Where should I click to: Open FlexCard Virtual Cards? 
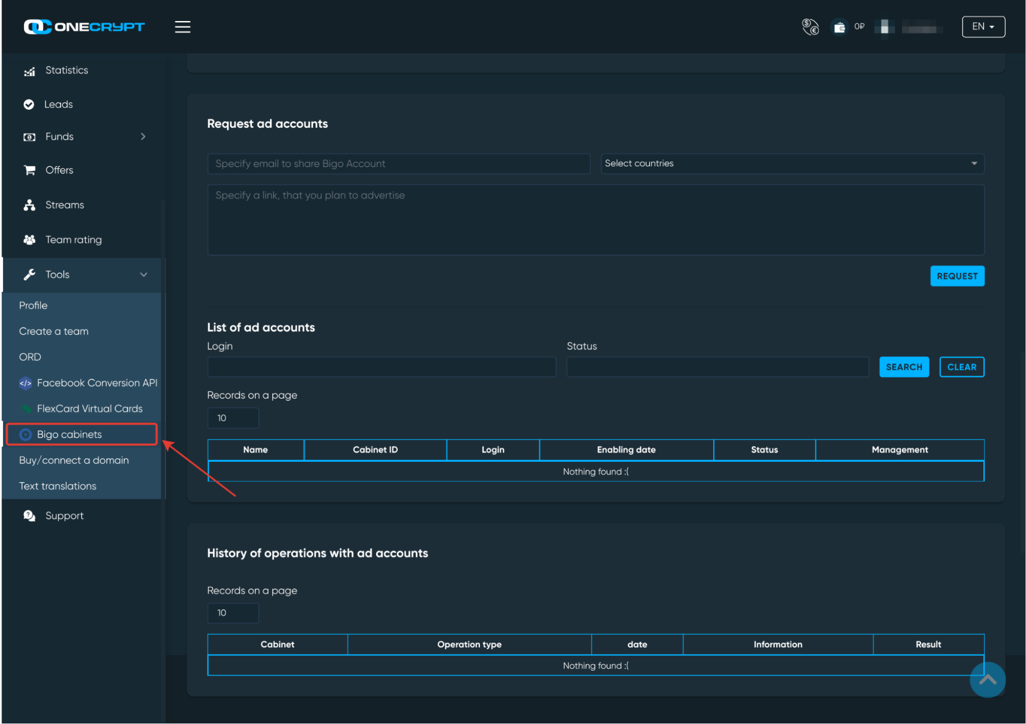pyautogui.click(x=90, y=409)
